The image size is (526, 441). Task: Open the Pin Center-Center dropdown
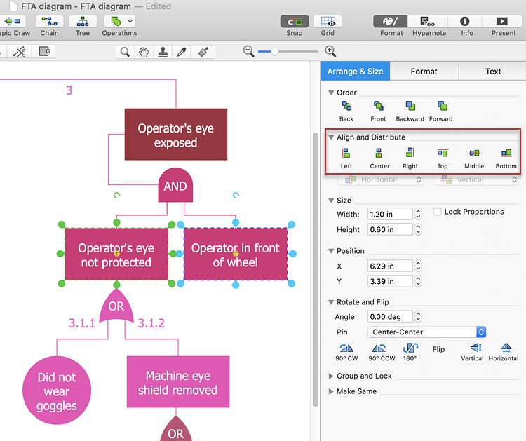[x=426, y=332]
